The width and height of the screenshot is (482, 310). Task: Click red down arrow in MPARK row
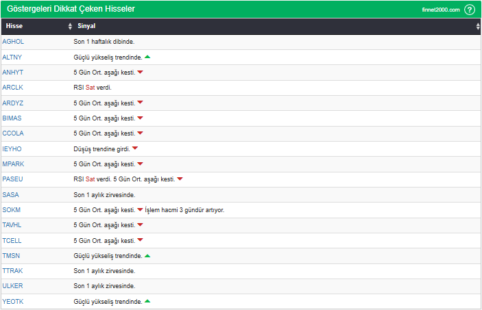click(x=140, y=164)
